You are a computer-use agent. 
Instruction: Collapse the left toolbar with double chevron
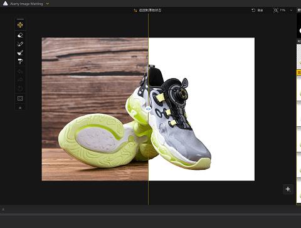tap(20, 108)
